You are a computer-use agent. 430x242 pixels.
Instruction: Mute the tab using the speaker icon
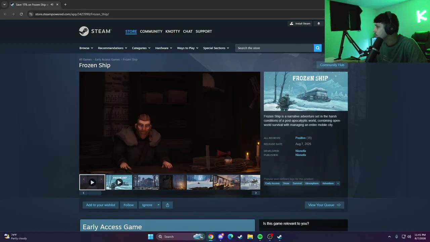coord(52,5)
